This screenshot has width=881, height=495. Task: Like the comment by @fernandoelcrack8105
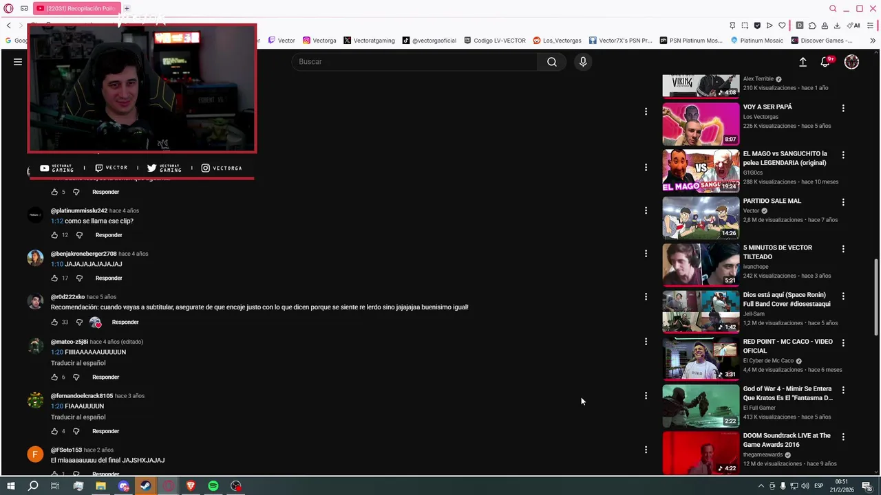tap(54, 432)
